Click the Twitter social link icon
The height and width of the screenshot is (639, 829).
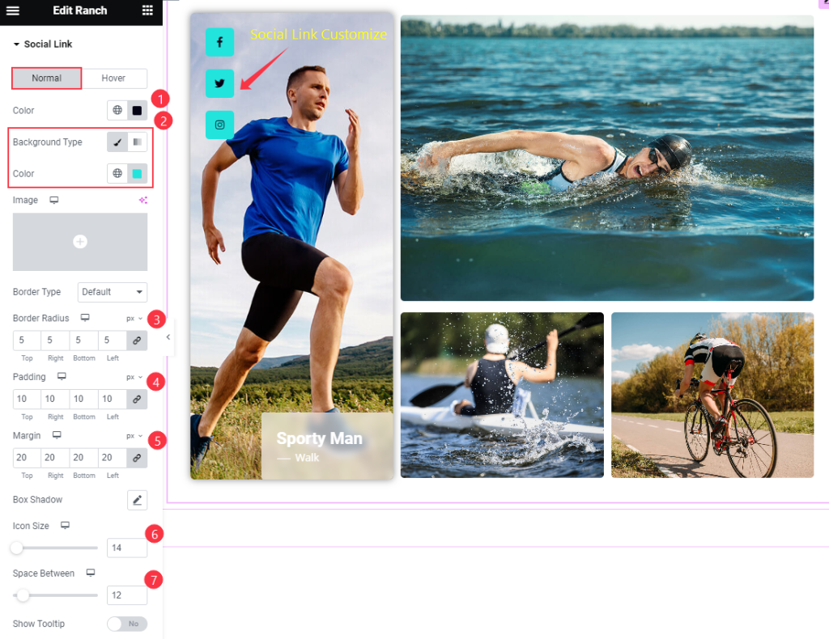(219, 83)
